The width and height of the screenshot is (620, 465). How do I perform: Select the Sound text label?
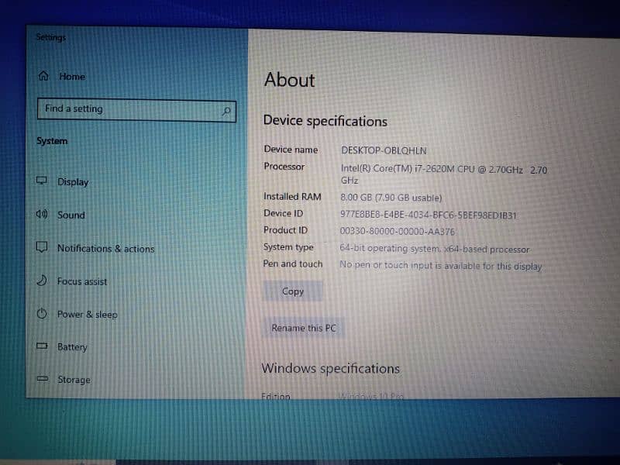pos(71,215)
